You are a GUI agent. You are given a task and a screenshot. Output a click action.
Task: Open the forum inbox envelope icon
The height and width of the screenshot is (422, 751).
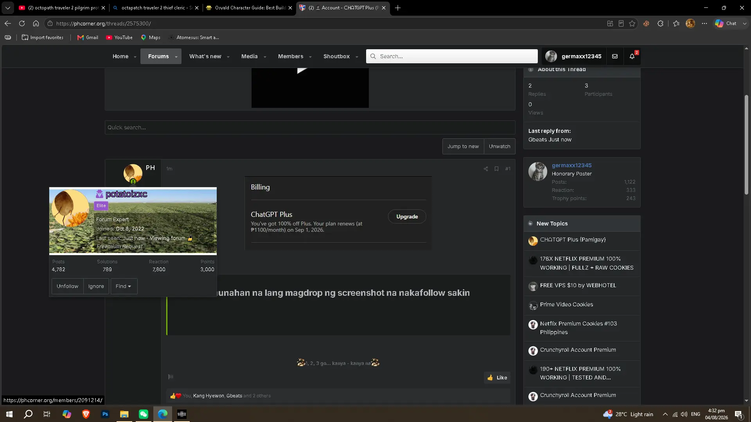pyautogui.click(x=615, y=56)
